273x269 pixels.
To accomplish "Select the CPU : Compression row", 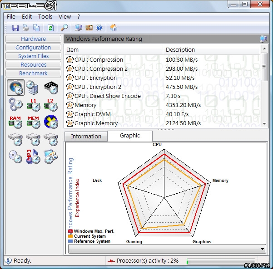I will [x=163, y=60].
